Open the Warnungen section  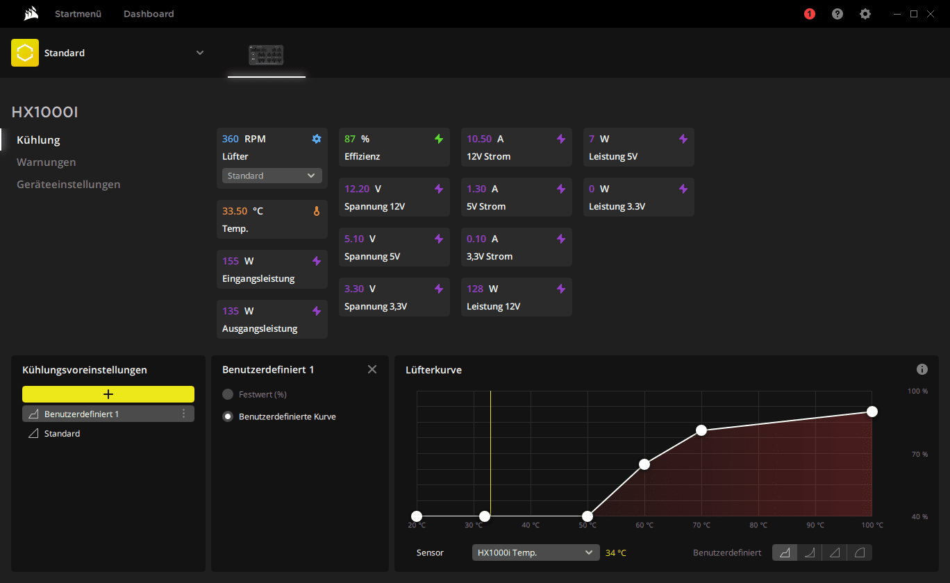point(47,162)
